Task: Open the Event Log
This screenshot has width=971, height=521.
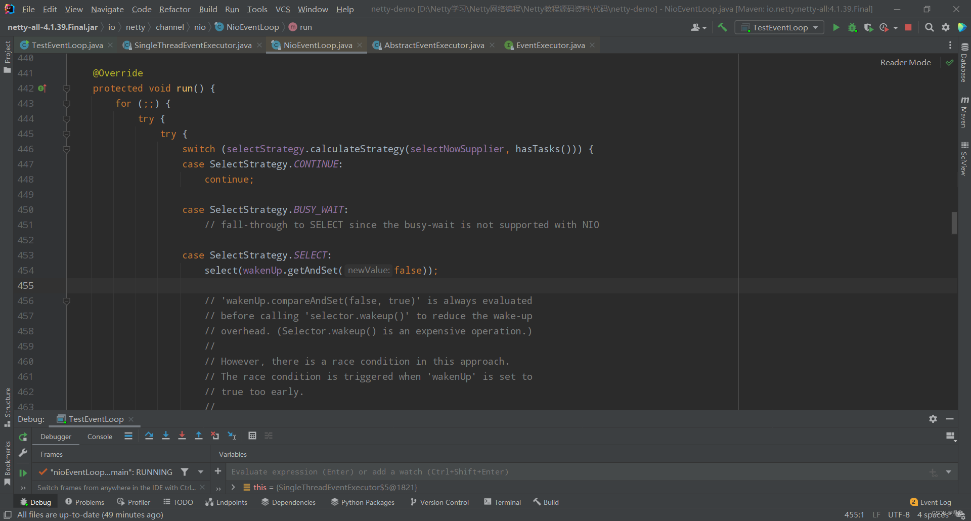Action: [x=931, y=502]
